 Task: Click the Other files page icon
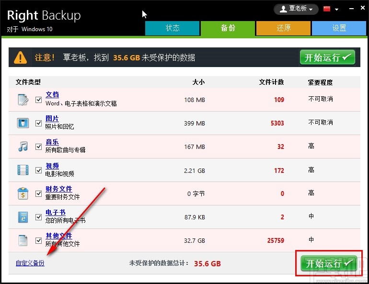(x=23, y=240)
